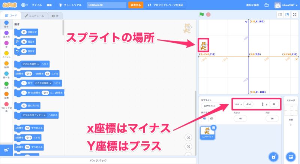Delete sprite with trash icon
Viewport: 300px width, 164px height.
coord(214,128)
